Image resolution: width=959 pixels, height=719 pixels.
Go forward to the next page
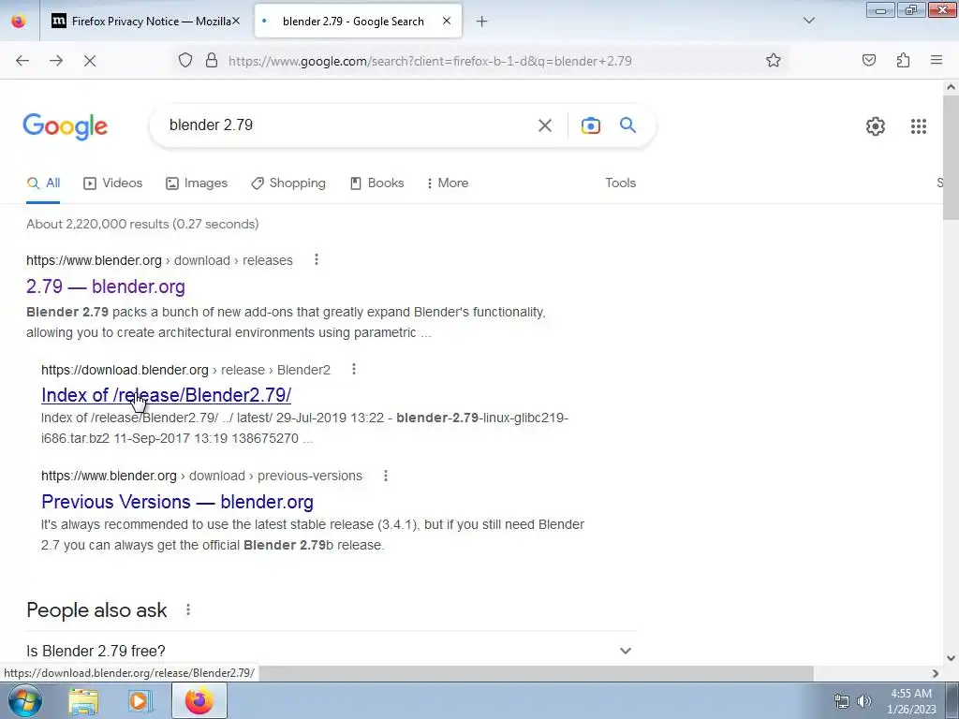click(x=56, y=61)
